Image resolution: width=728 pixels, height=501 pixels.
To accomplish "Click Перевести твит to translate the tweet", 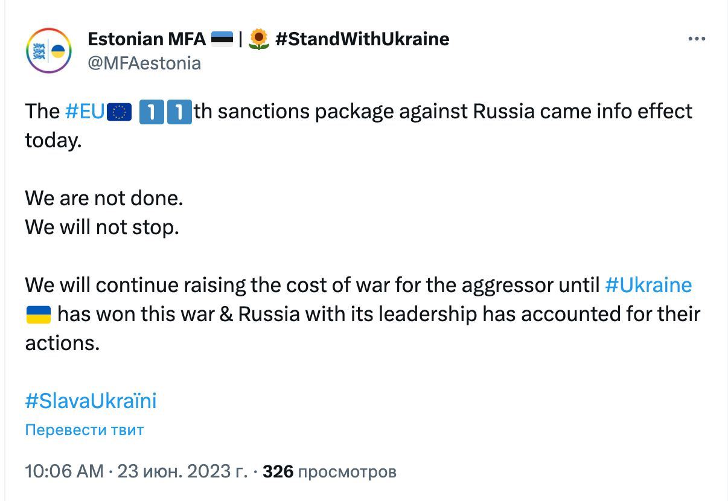I will tap(83, 429).
